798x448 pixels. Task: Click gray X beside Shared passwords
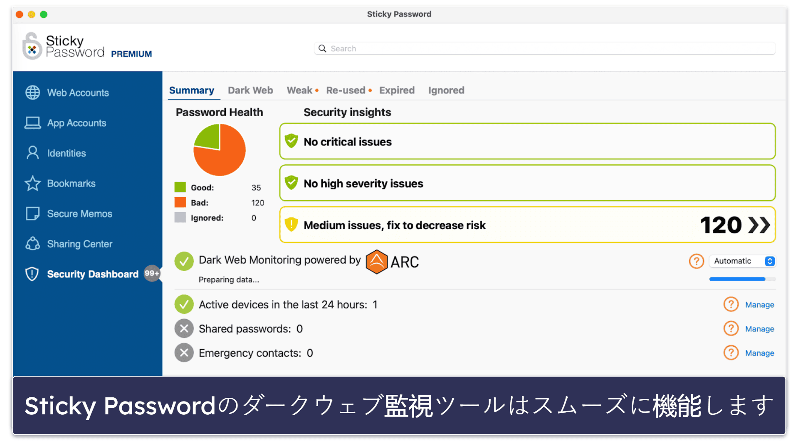[184, 329]
